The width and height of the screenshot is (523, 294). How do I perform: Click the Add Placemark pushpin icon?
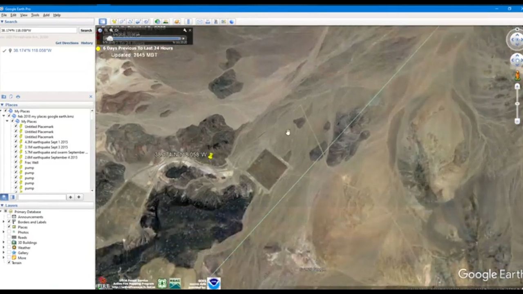coord(114,22)
